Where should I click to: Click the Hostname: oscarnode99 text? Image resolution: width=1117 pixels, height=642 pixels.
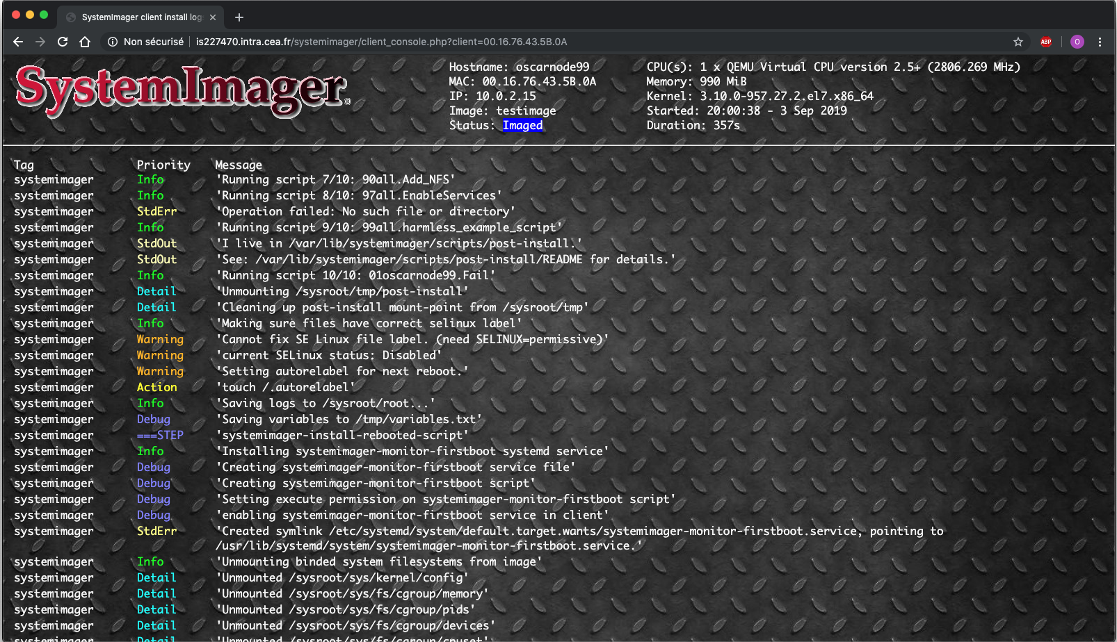[x=519, y=67]
